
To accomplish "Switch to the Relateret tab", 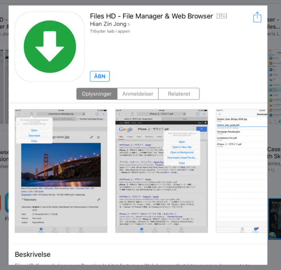I will (179, 94).
